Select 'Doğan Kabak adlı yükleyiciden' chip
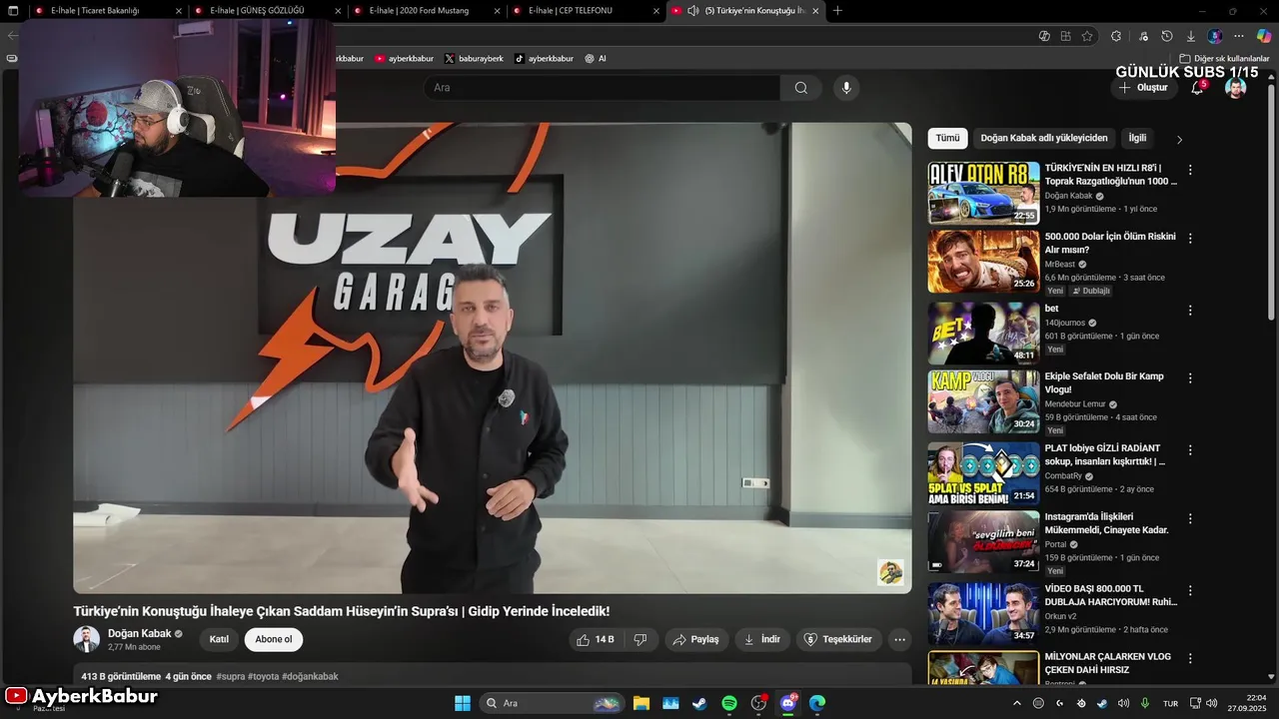This screenshot has width=1279, height=719. point(1044,138)
